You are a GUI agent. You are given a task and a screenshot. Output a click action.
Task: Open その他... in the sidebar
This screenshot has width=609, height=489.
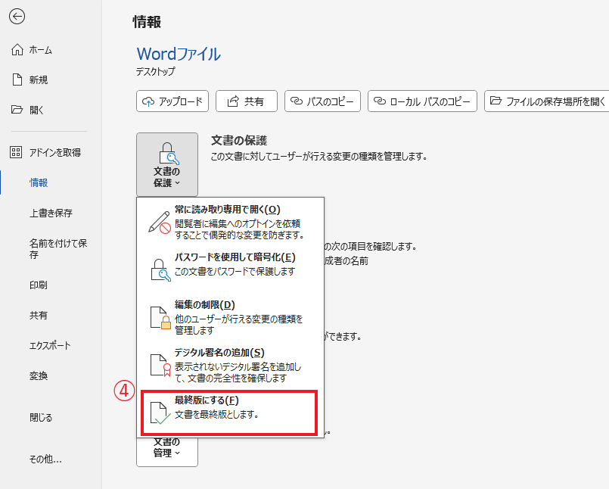[x=45, y=459]
